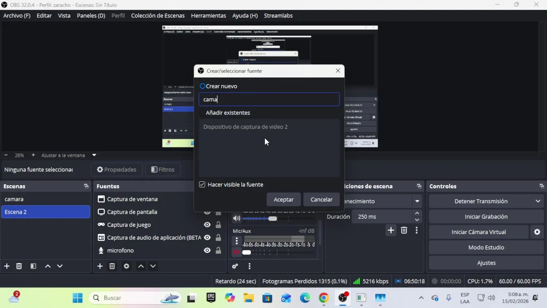The height and width of the screenshot is (308, 547).
Task: Move scene up arrow in Escenas panel
Action: click(48, 266)
